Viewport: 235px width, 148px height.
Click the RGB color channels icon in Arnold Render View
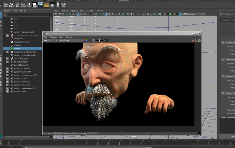(x=86, y=40)
